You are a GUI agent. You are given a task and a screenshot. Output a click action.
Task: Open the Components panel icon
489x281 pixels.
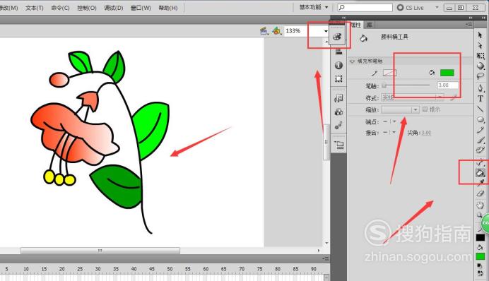click(338, 112)
